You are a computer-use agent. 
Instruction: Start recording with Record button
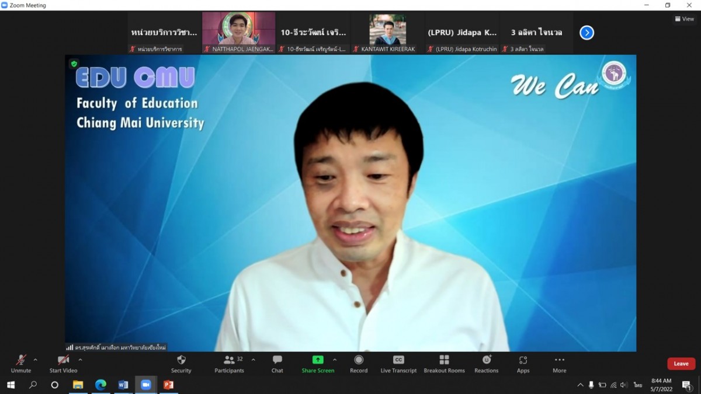click(359, 364)
